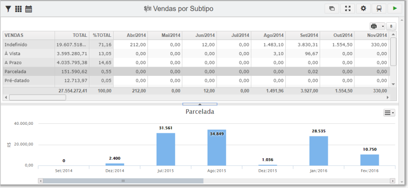Viewport: 408px width, 188px height.
Task: Click the duplicate window icon button
Action: coord(332,9)
